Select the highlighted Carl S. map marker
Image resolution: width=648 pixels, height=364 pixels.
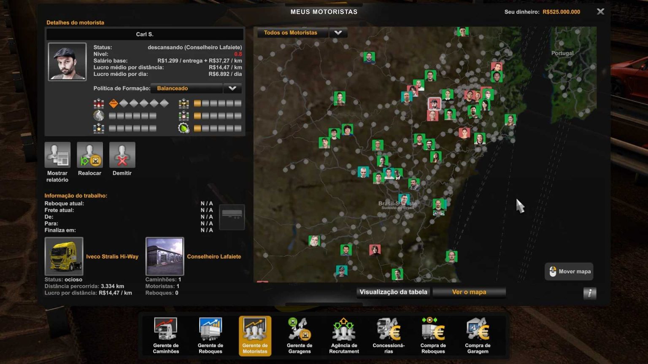434,104
